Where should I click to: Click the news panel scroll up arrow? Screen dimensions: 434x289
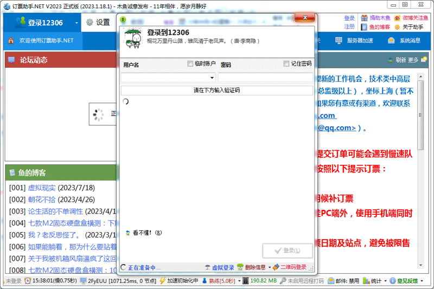(x=421, y=76)
